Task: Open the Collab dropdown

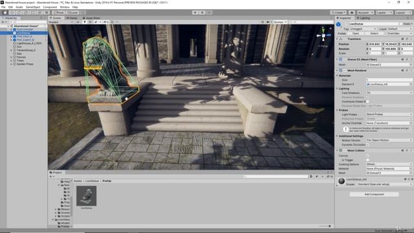Action: tap(338, 12)
